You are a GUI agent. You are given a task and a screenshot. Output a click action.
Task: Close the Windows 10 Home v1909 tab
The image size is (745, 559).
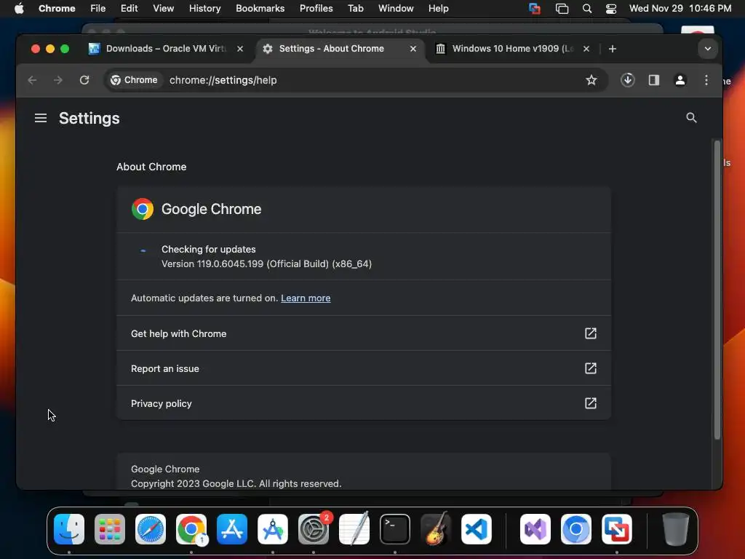tap(586, 49)
